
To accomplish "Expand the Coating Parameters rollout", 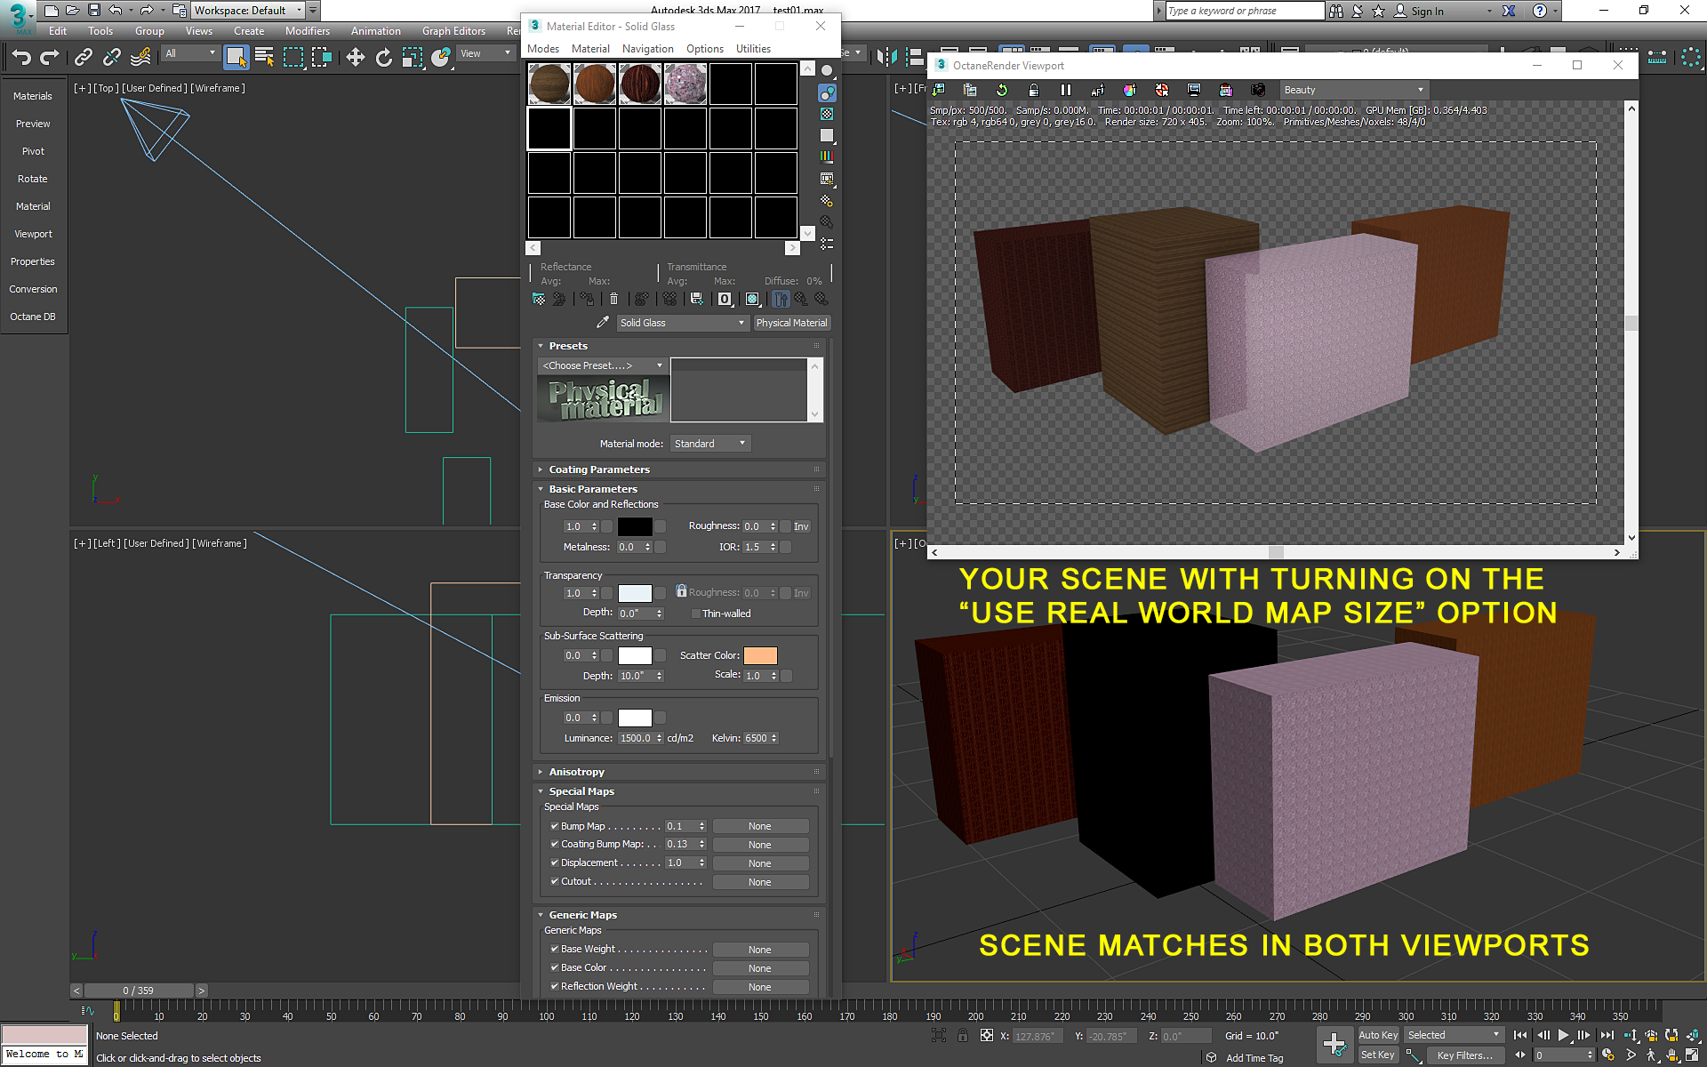I will (598, 469).
